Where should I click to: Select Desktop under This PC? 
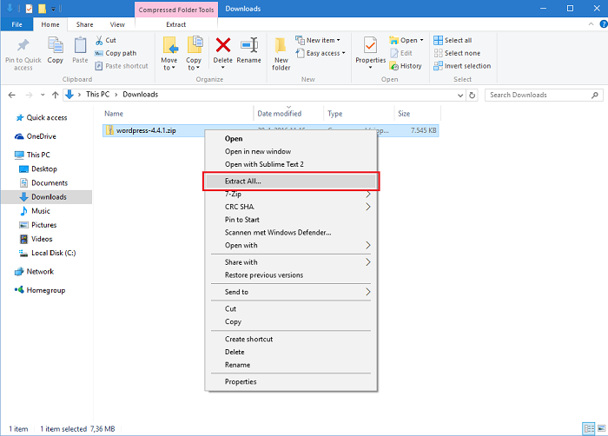[x=38, y=168]
